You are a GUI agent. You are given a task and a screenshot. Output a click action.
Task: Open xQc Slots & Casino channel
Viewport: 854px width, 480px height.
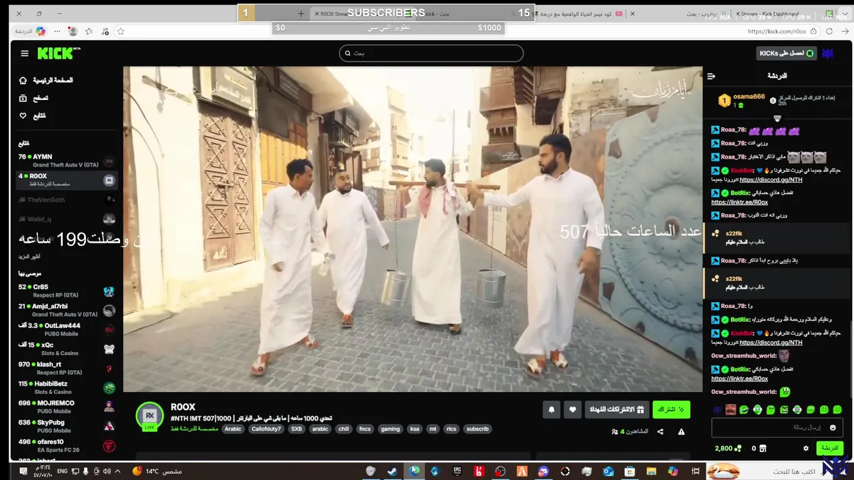click(x=67, y=349)
